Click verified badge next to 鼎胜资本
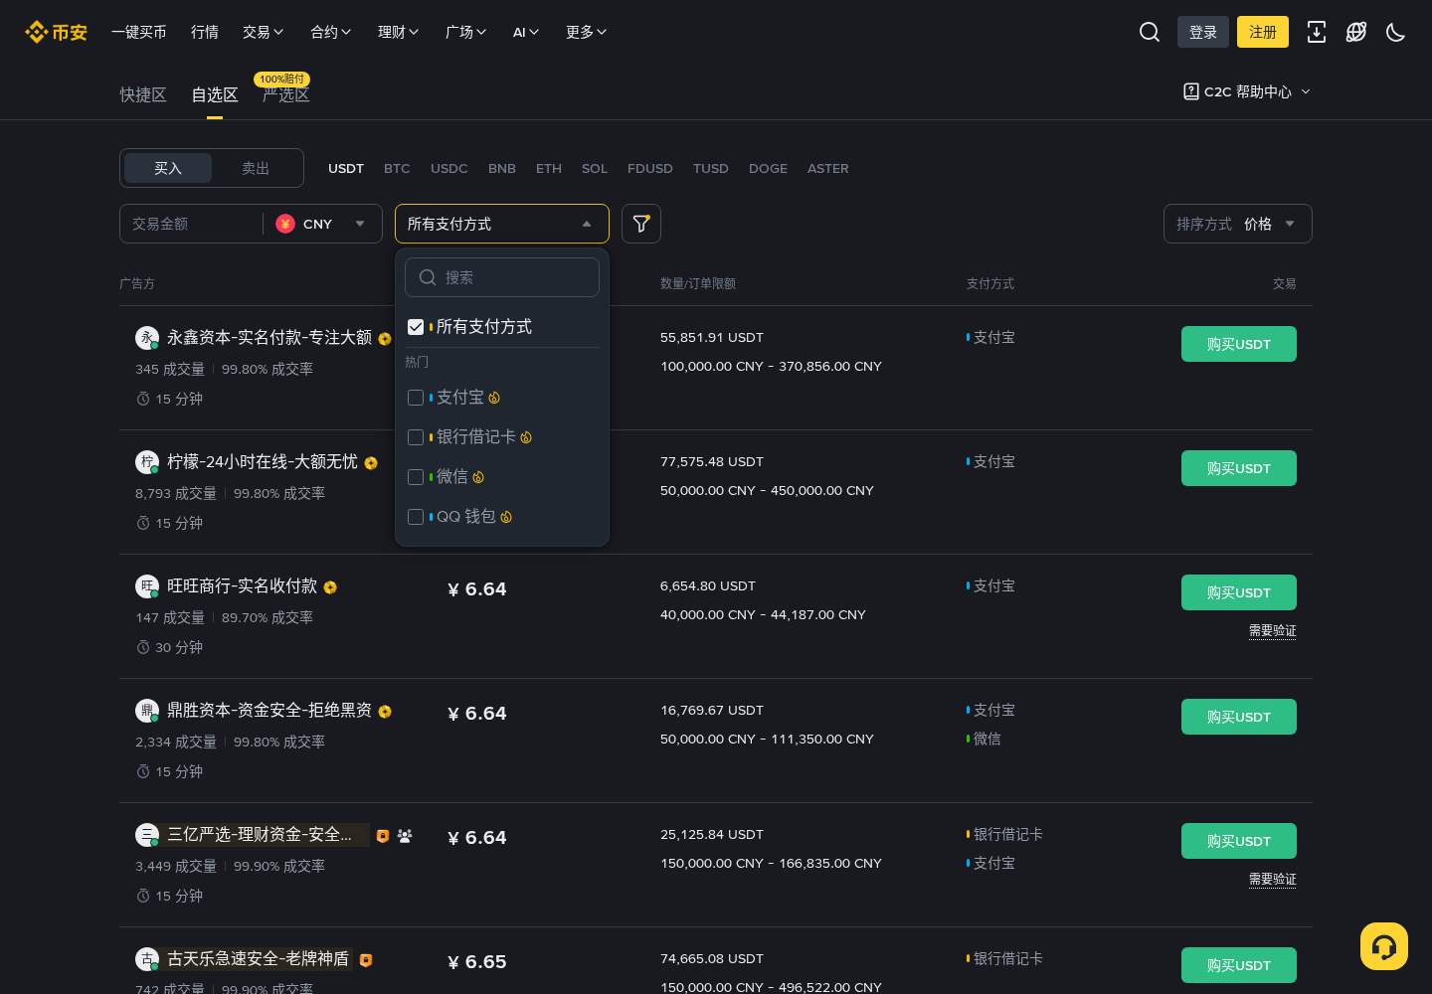This screenshot has width=1432, height=994. [x=385, y=712]
